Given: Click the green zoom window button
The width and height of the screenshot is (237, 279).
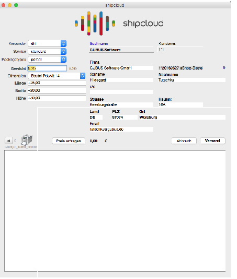Looking at the screenshot, I should (x=16, y=5).
